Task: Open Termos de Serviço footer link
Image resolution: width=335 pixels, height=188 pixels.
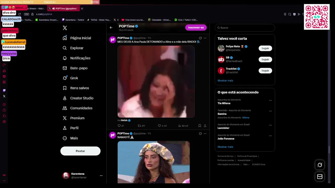Action: click(x=225, y=156)
